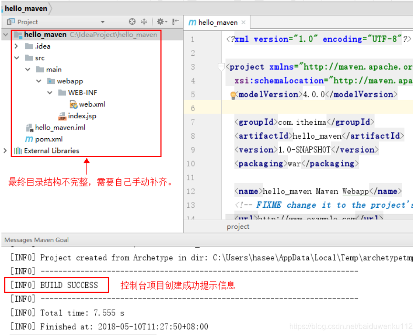Click the Project created from Archetype line
The width and height of the screenshot is (417, 335).
[x=212, y=258]
